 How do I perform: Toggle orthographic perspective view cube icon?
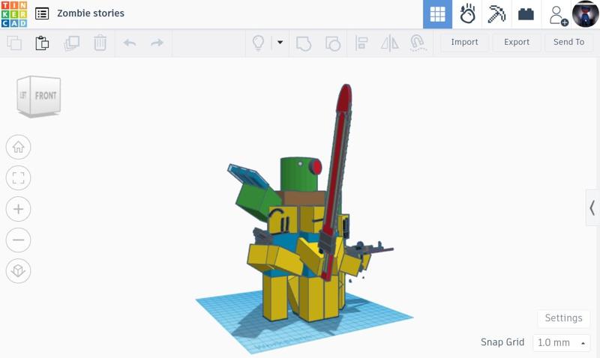(18, 270)
